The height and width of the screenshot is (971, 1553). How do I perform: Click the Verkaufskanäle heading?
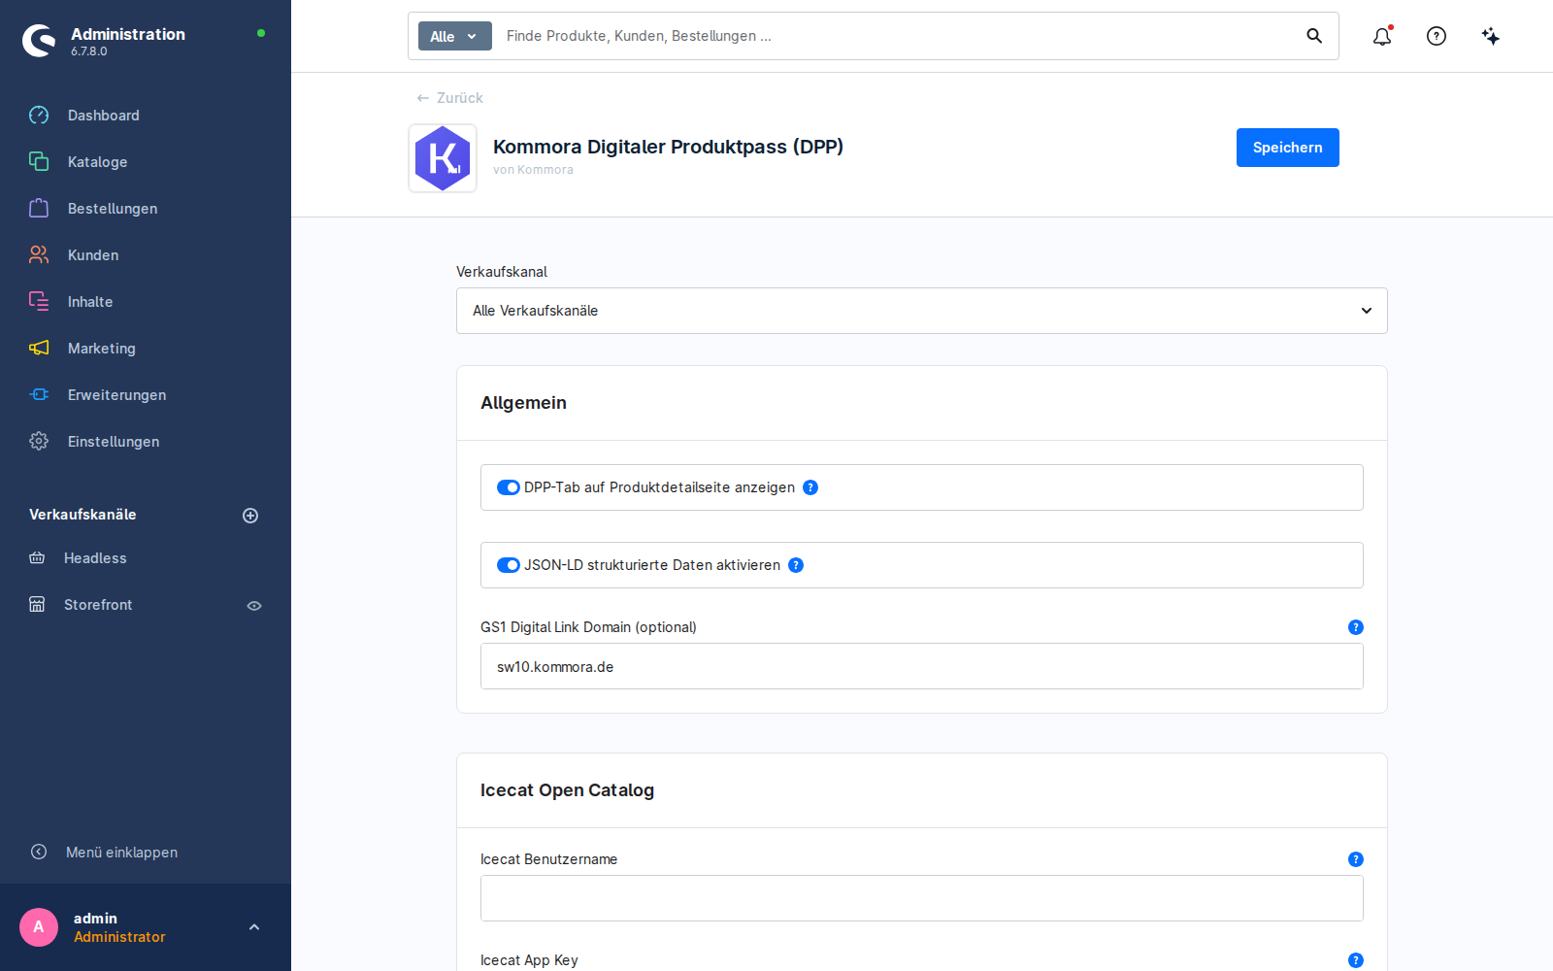[x=83, y=515]
